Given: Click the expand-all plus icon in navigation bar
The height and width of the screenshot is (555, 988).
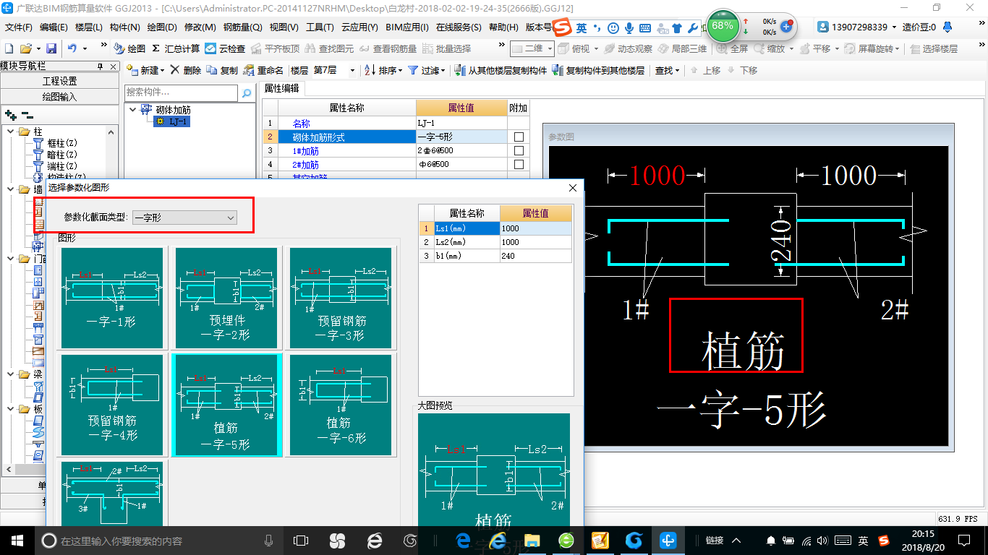Looking at the screenshot, I should 10,114.
